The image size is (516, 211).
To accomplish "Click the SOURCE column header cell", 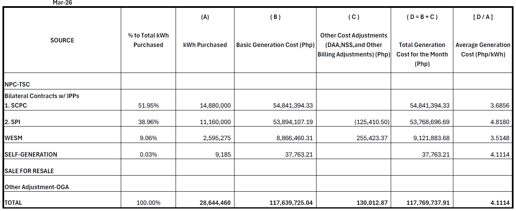I will [x=62, y=40].
